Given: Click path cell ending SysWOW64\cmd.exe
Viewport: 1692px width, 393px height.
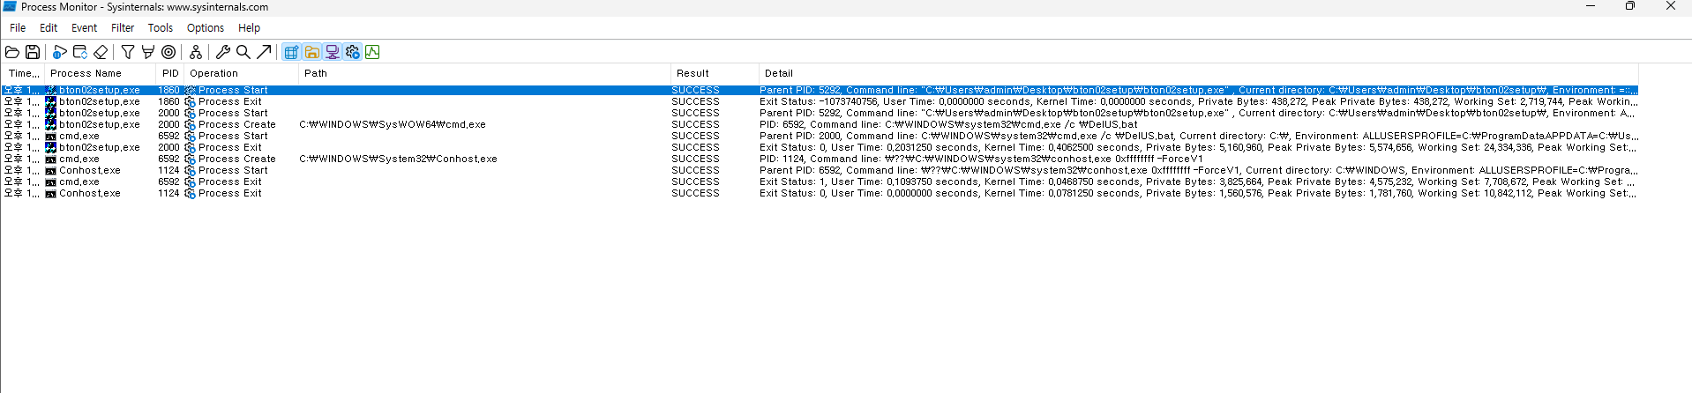Looking at the screenshot, I should (393, 124).
